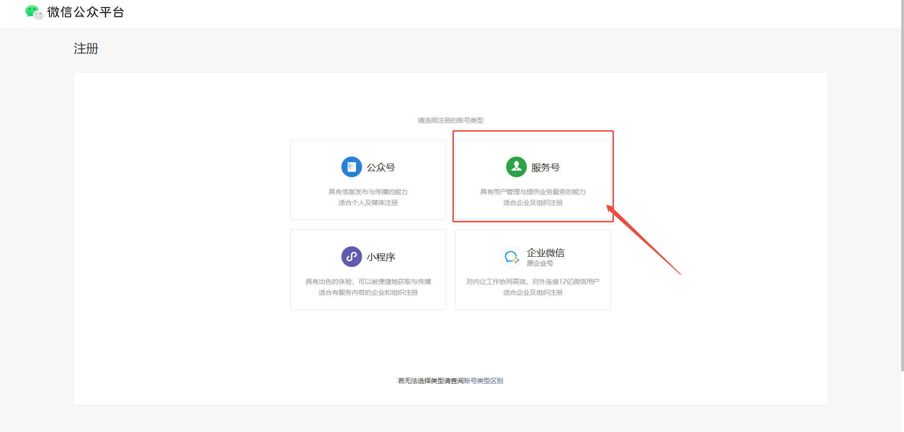
Task: Select the 企业微信 title text
Action: (x=545, y=253)
